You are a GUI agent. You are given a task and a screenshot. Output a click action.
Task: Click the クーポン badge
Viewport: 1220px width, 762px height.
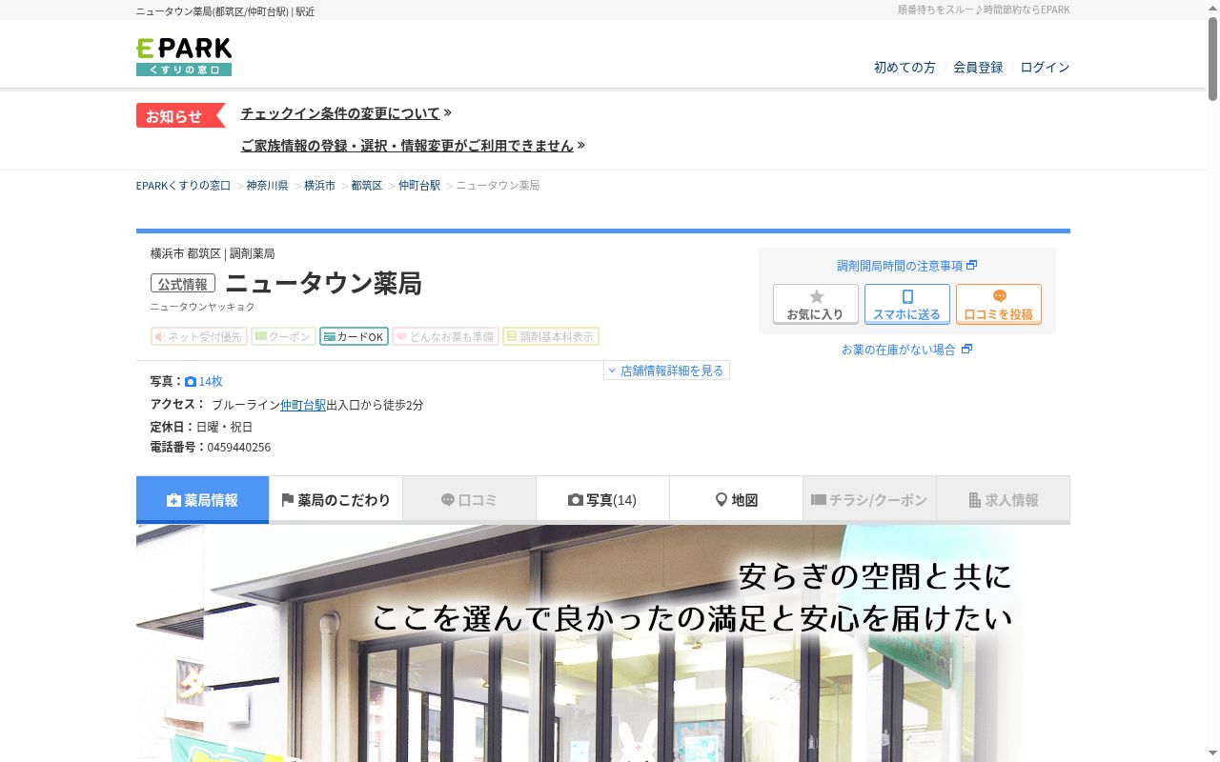click(283, 336)
